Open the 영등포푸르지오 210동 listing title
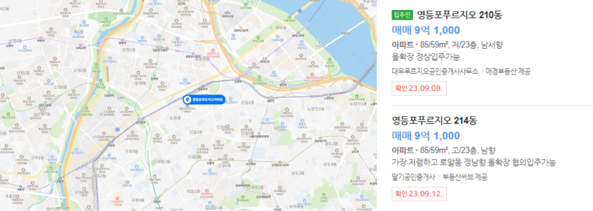 point(460,15)
